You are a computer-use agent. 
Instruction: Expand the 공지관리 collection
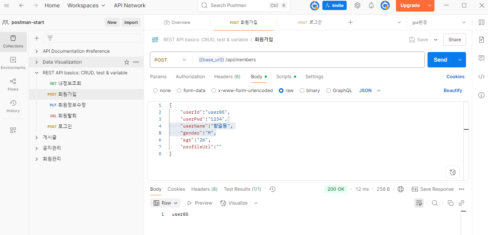37,148
